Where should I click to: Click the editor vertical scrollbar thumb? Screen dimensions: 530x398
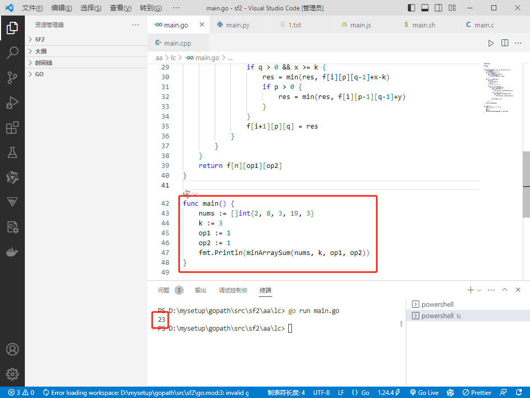coord(526,184)
